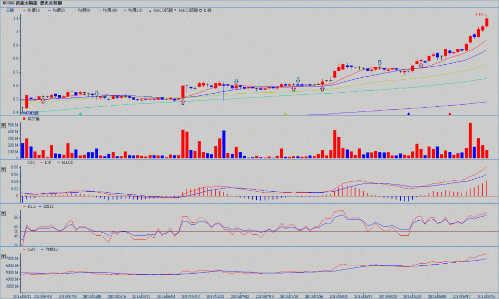Image resolution: width=499 pixels, height=299 pixels.
Task: Click the pink buy arrow near 2013/08/30
Action: [421, 65]
